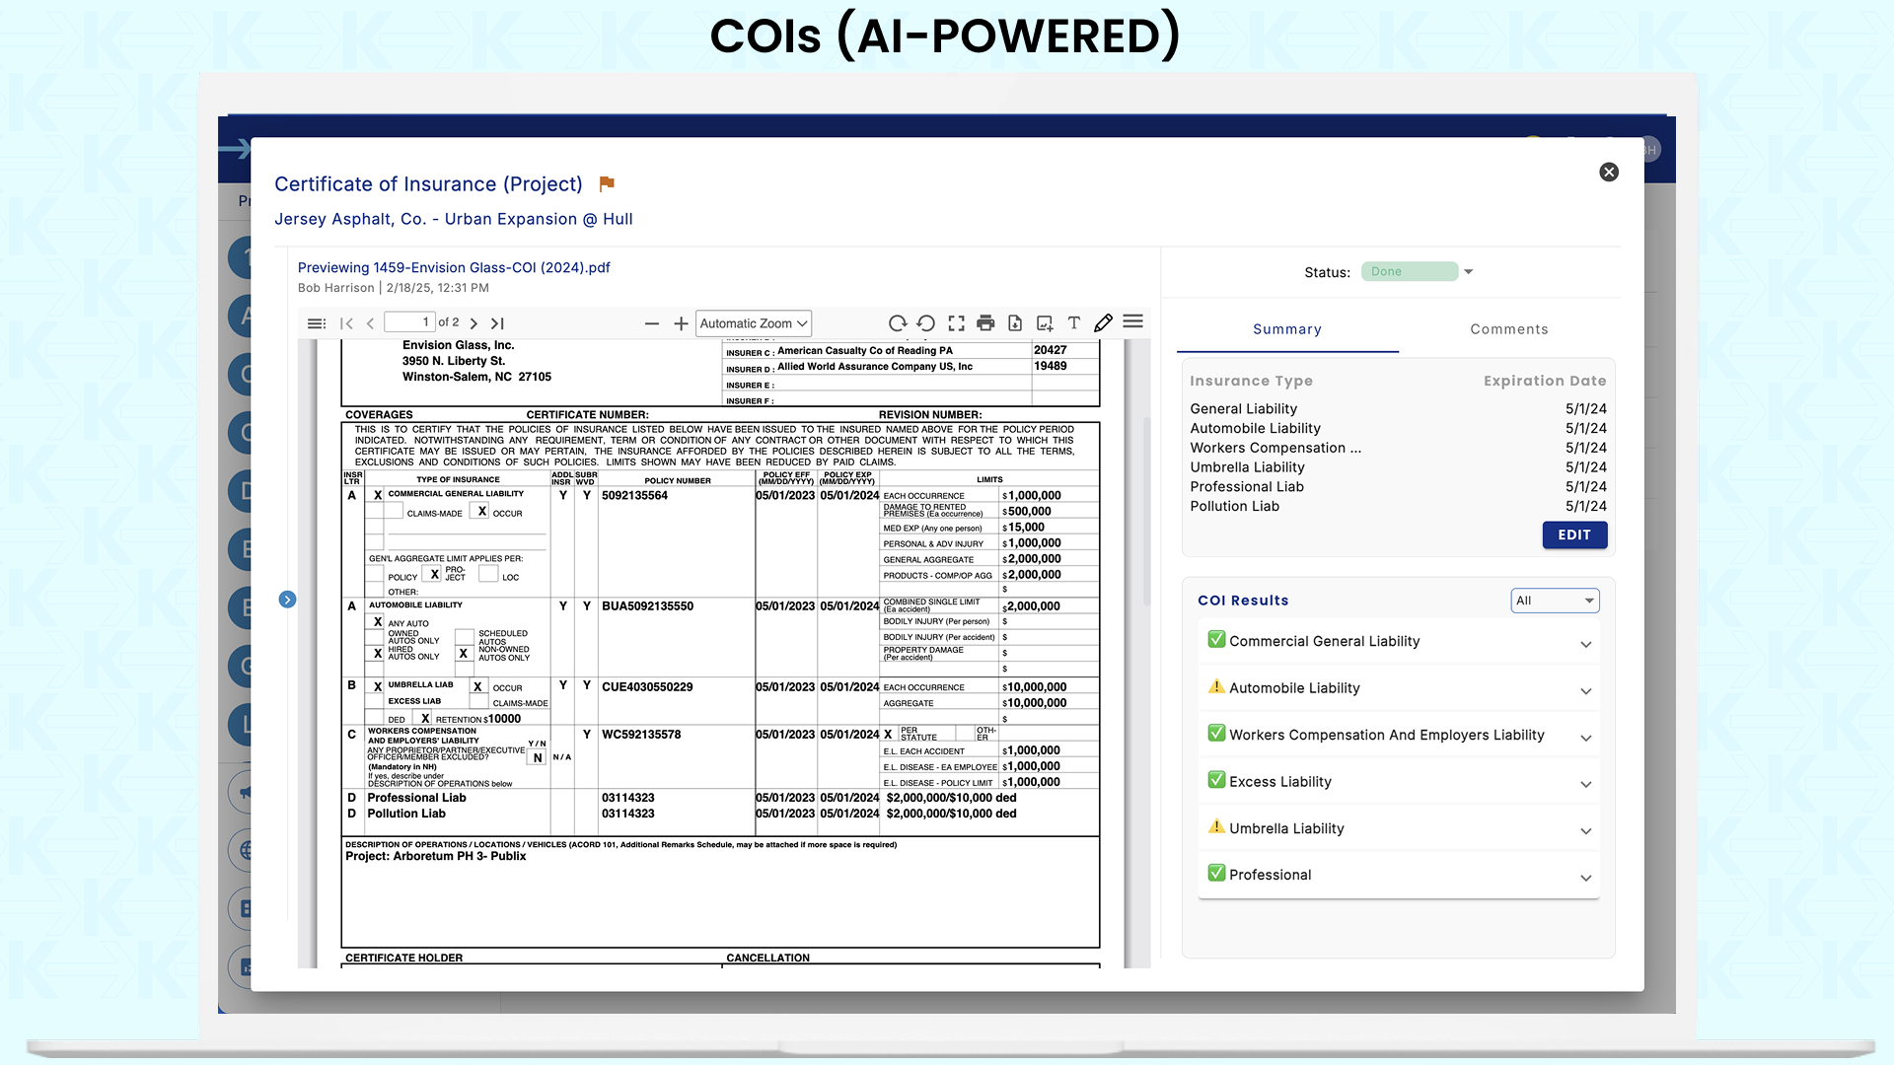Image resolution: width=1894 pixels, height=1065 pixels.
Task: Select the draw pencil tool
Action: [1103, 322]
